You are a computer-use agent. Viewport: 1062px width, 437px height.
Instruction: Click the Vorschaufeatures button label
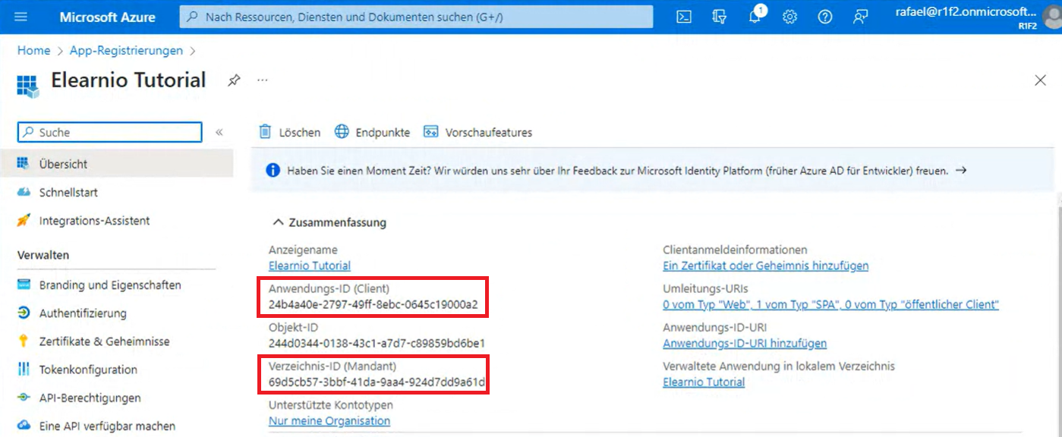[489, 132]
